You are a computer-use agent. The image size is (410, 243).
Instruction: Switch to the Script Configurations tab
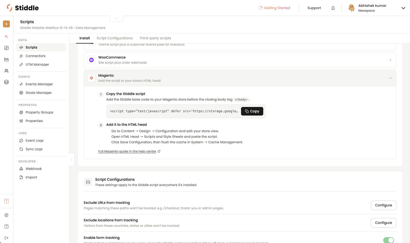click(x=115, y=38)
